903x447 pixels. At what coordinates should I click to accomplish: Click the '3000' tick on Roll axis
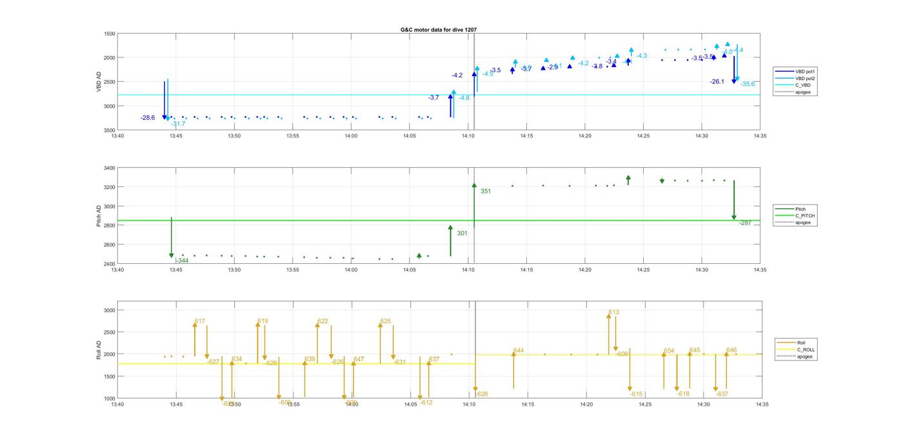point(109,310)
